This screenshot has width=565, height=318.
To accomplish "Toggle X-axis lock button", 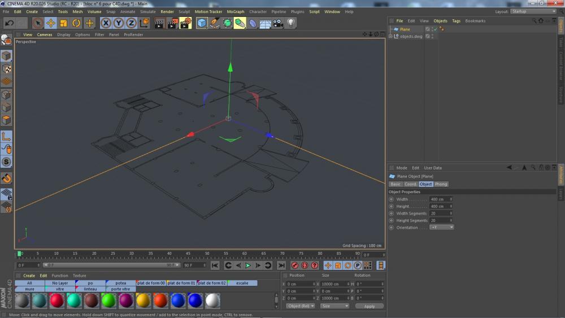I will point(106,23).
